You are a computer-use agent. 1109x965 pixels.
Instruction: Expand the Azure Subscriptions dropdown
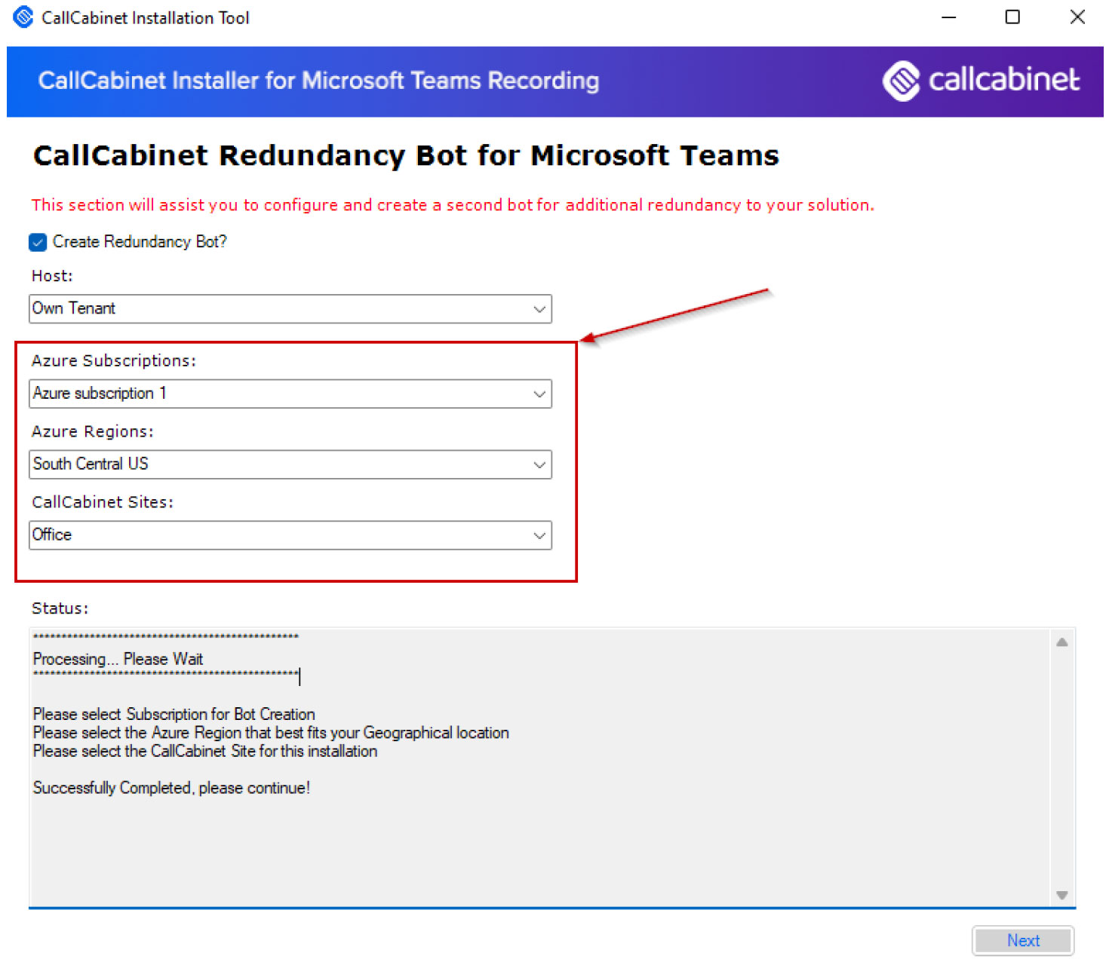pos(290,394)
